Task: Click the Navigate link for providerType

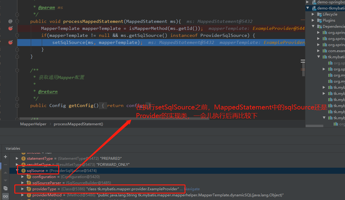Action: [192, 189]
